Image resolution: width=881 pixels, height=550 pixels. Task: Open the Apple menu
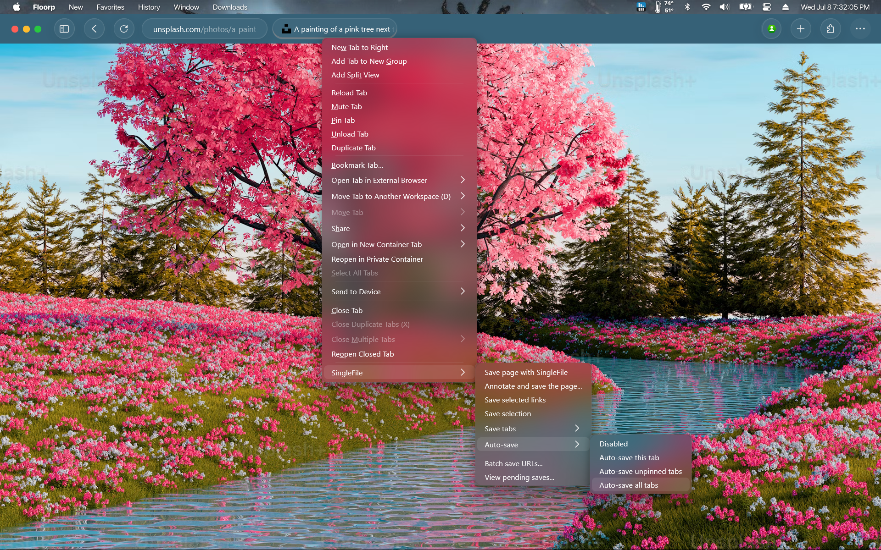(x=17, y=7)
